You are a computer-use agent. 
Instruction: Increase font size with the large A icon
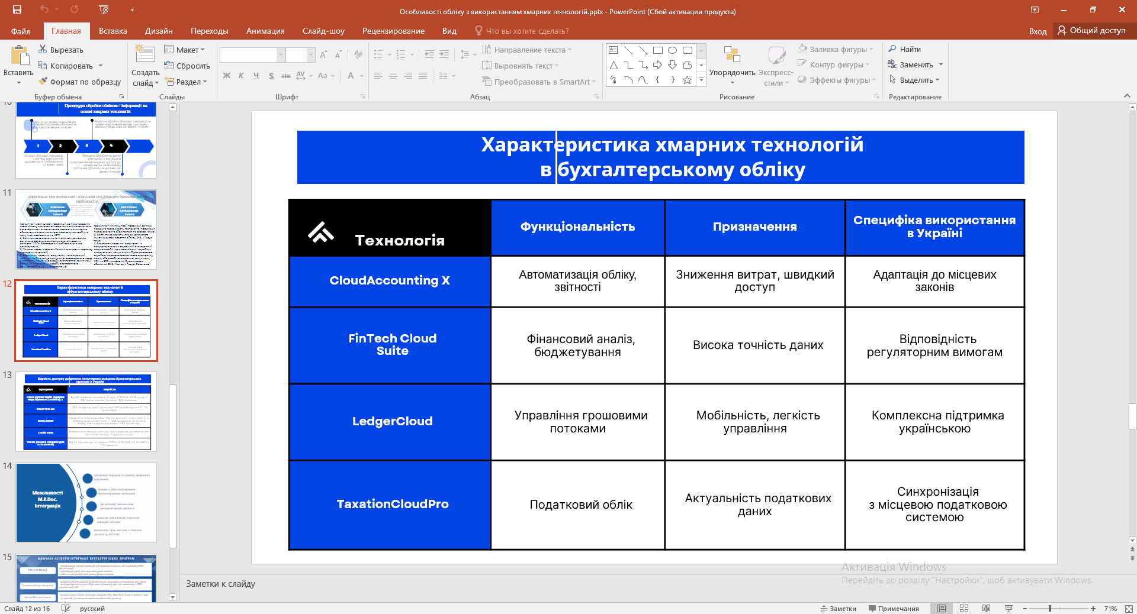323,55
